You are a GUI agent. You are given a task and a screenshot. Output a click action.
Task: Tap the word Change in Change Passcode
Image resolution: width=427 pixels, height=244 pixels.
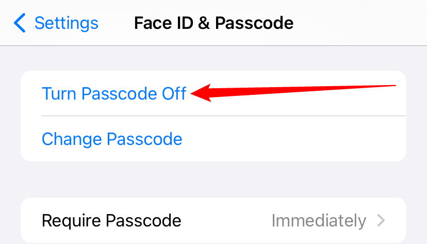point(72,139)
